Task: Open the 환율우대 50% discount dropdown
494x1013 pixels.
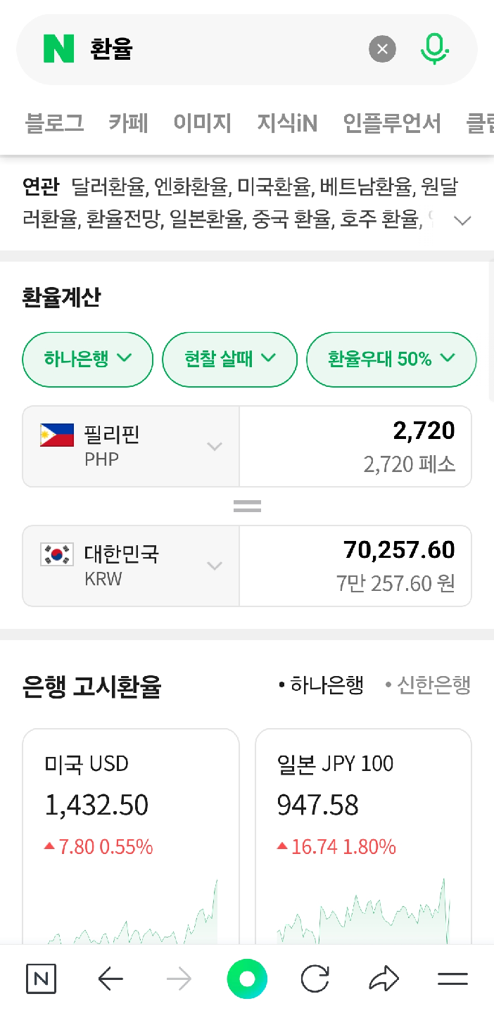Action: [x=391, y=359]
